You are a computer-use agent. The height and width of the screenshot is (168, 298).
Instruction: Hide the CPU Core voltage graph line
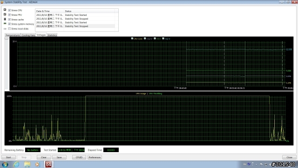point(132,38)
